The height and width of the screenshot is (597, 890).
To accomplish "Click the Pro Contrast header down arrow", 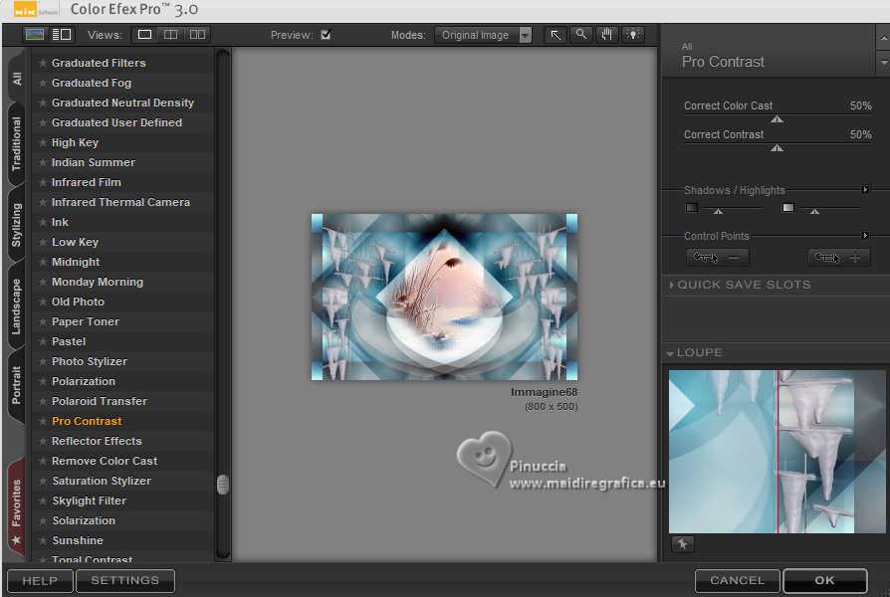I will click(883, 62).
